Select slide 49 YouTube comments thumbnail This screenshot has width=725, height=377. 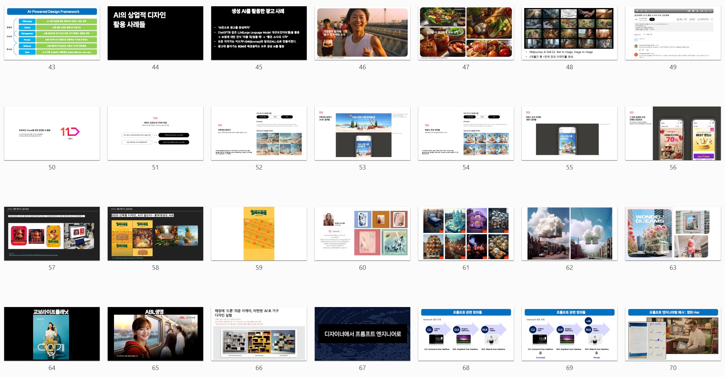coord(673,33)
